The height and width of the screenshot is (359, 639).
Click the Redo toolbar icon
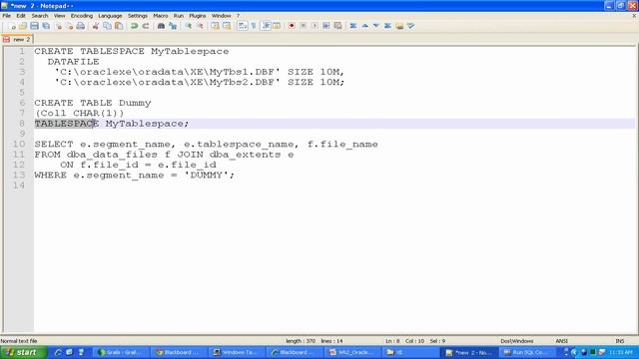tap(146, 26)
